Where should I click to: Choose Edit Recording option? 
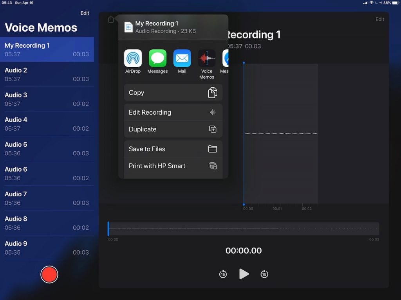pyautogui.click(x=173, y=112)
